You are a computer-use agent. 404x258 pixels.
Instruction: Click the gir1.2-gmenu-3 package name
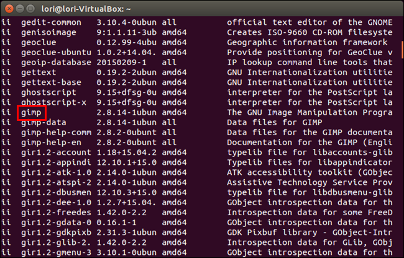pyautogui.click(x=57, y=253)
